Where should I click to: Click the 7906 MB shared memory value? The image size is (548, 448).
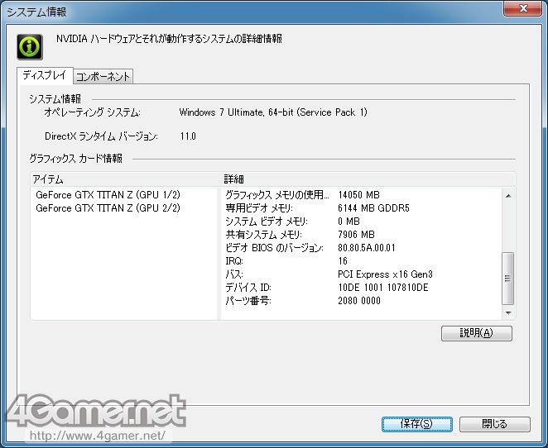point(356,235)
